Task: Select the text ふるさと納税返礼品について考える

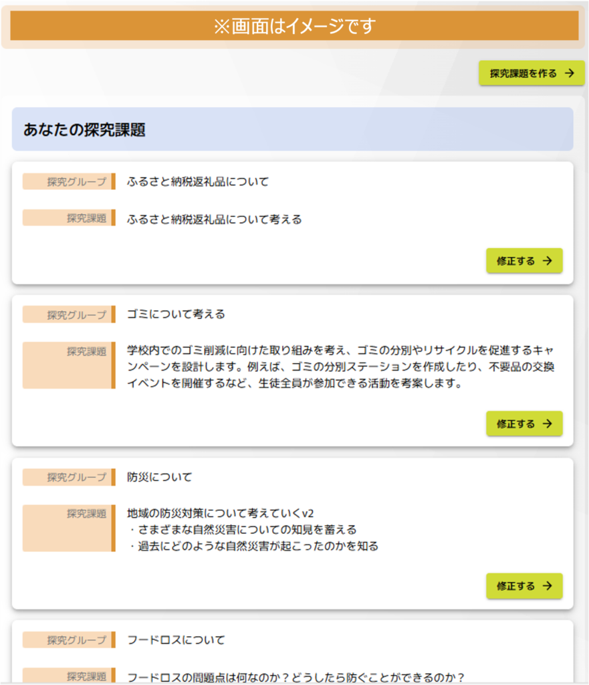Action: [214, 219]
